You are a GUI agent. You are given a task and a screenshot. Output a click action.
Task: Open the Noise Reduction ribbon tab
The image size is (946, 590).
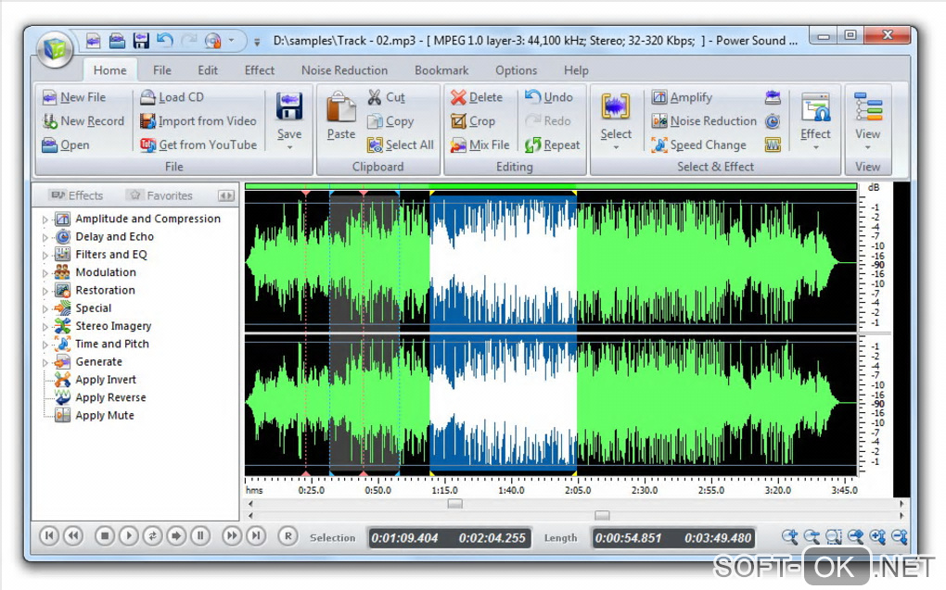click(344, 69)
